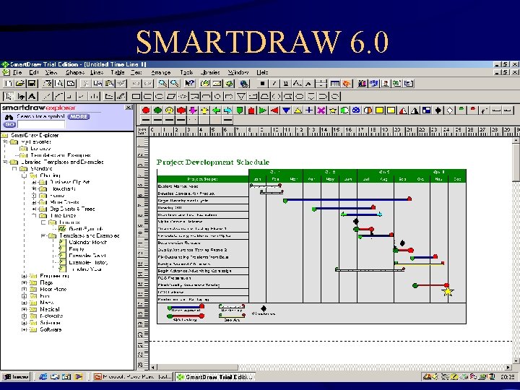
Task: Select the text A tool
Action: pyautogui.click(x=32, y=97)
